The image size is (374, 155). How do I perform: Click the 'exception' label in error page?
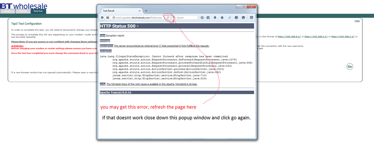tap(106, 51)
